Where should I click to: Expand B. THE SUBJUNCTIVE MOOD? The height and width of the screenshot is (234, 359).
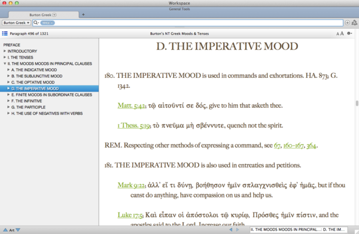[8, 76]
